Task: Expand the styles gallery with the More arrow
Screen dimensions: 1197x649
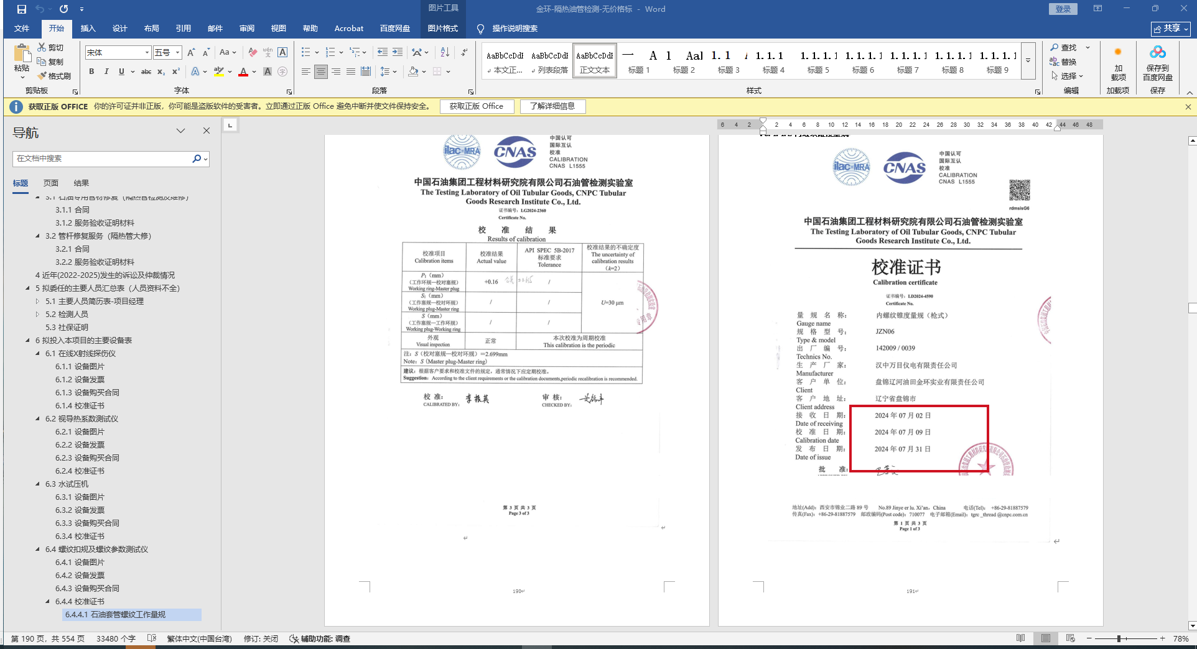Action: [x=1028, y=61]
